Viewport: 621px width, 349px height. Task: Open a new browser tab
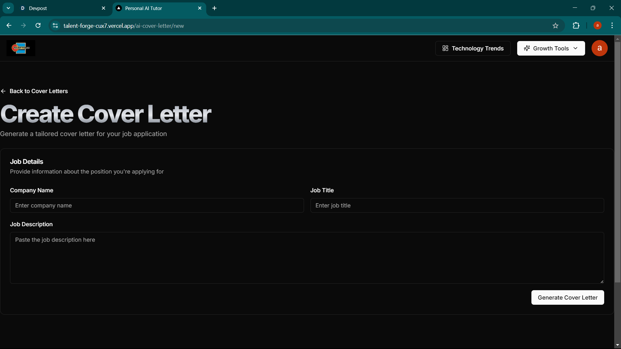click(x=214, y=8)
